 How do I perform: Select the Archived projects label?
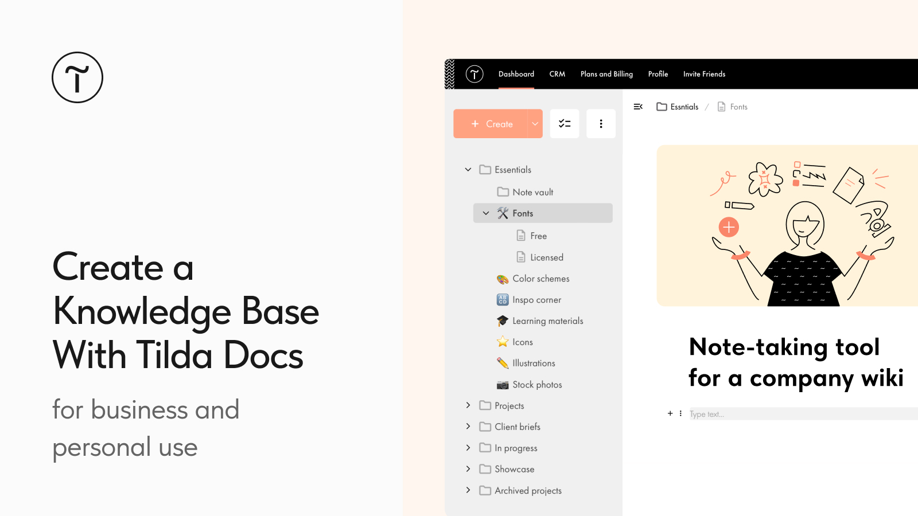tap(528, 491)
